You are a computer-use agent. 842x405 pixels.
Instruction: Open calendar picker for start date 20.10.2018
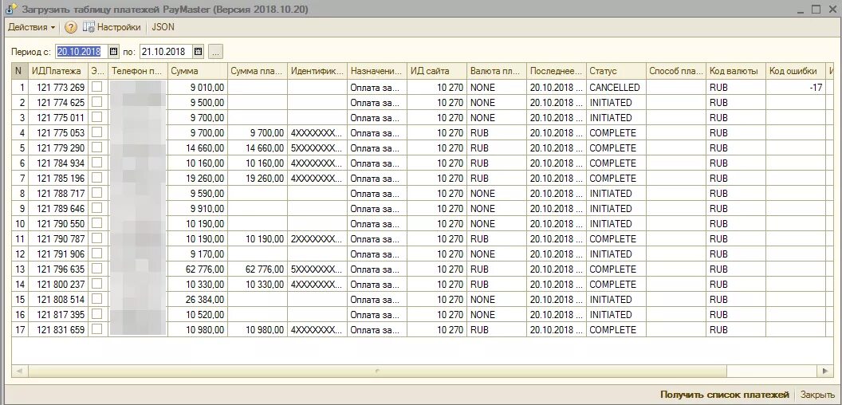point(113,52)
